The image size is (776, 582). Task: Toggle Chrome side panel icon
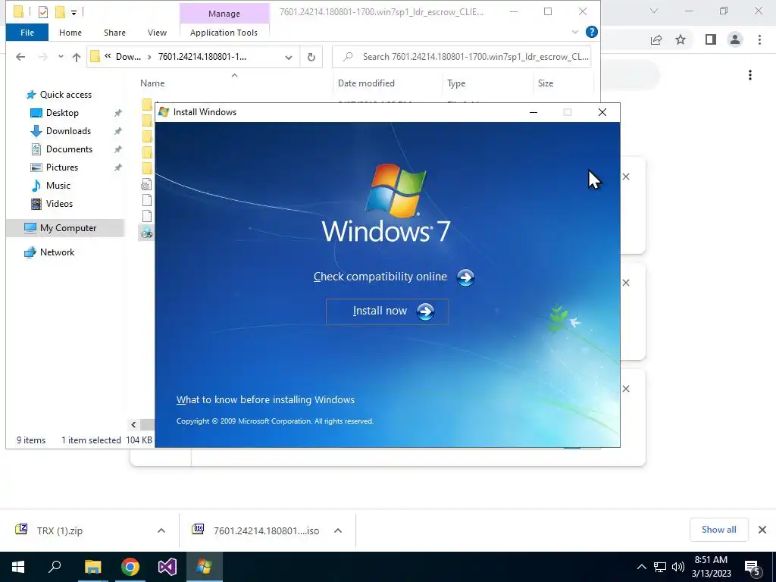coord(711,39)
